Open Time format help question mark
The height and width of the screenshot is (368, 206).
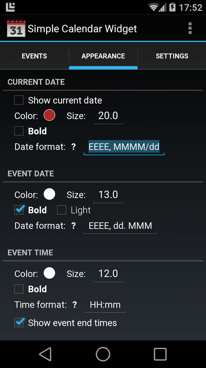75,305
